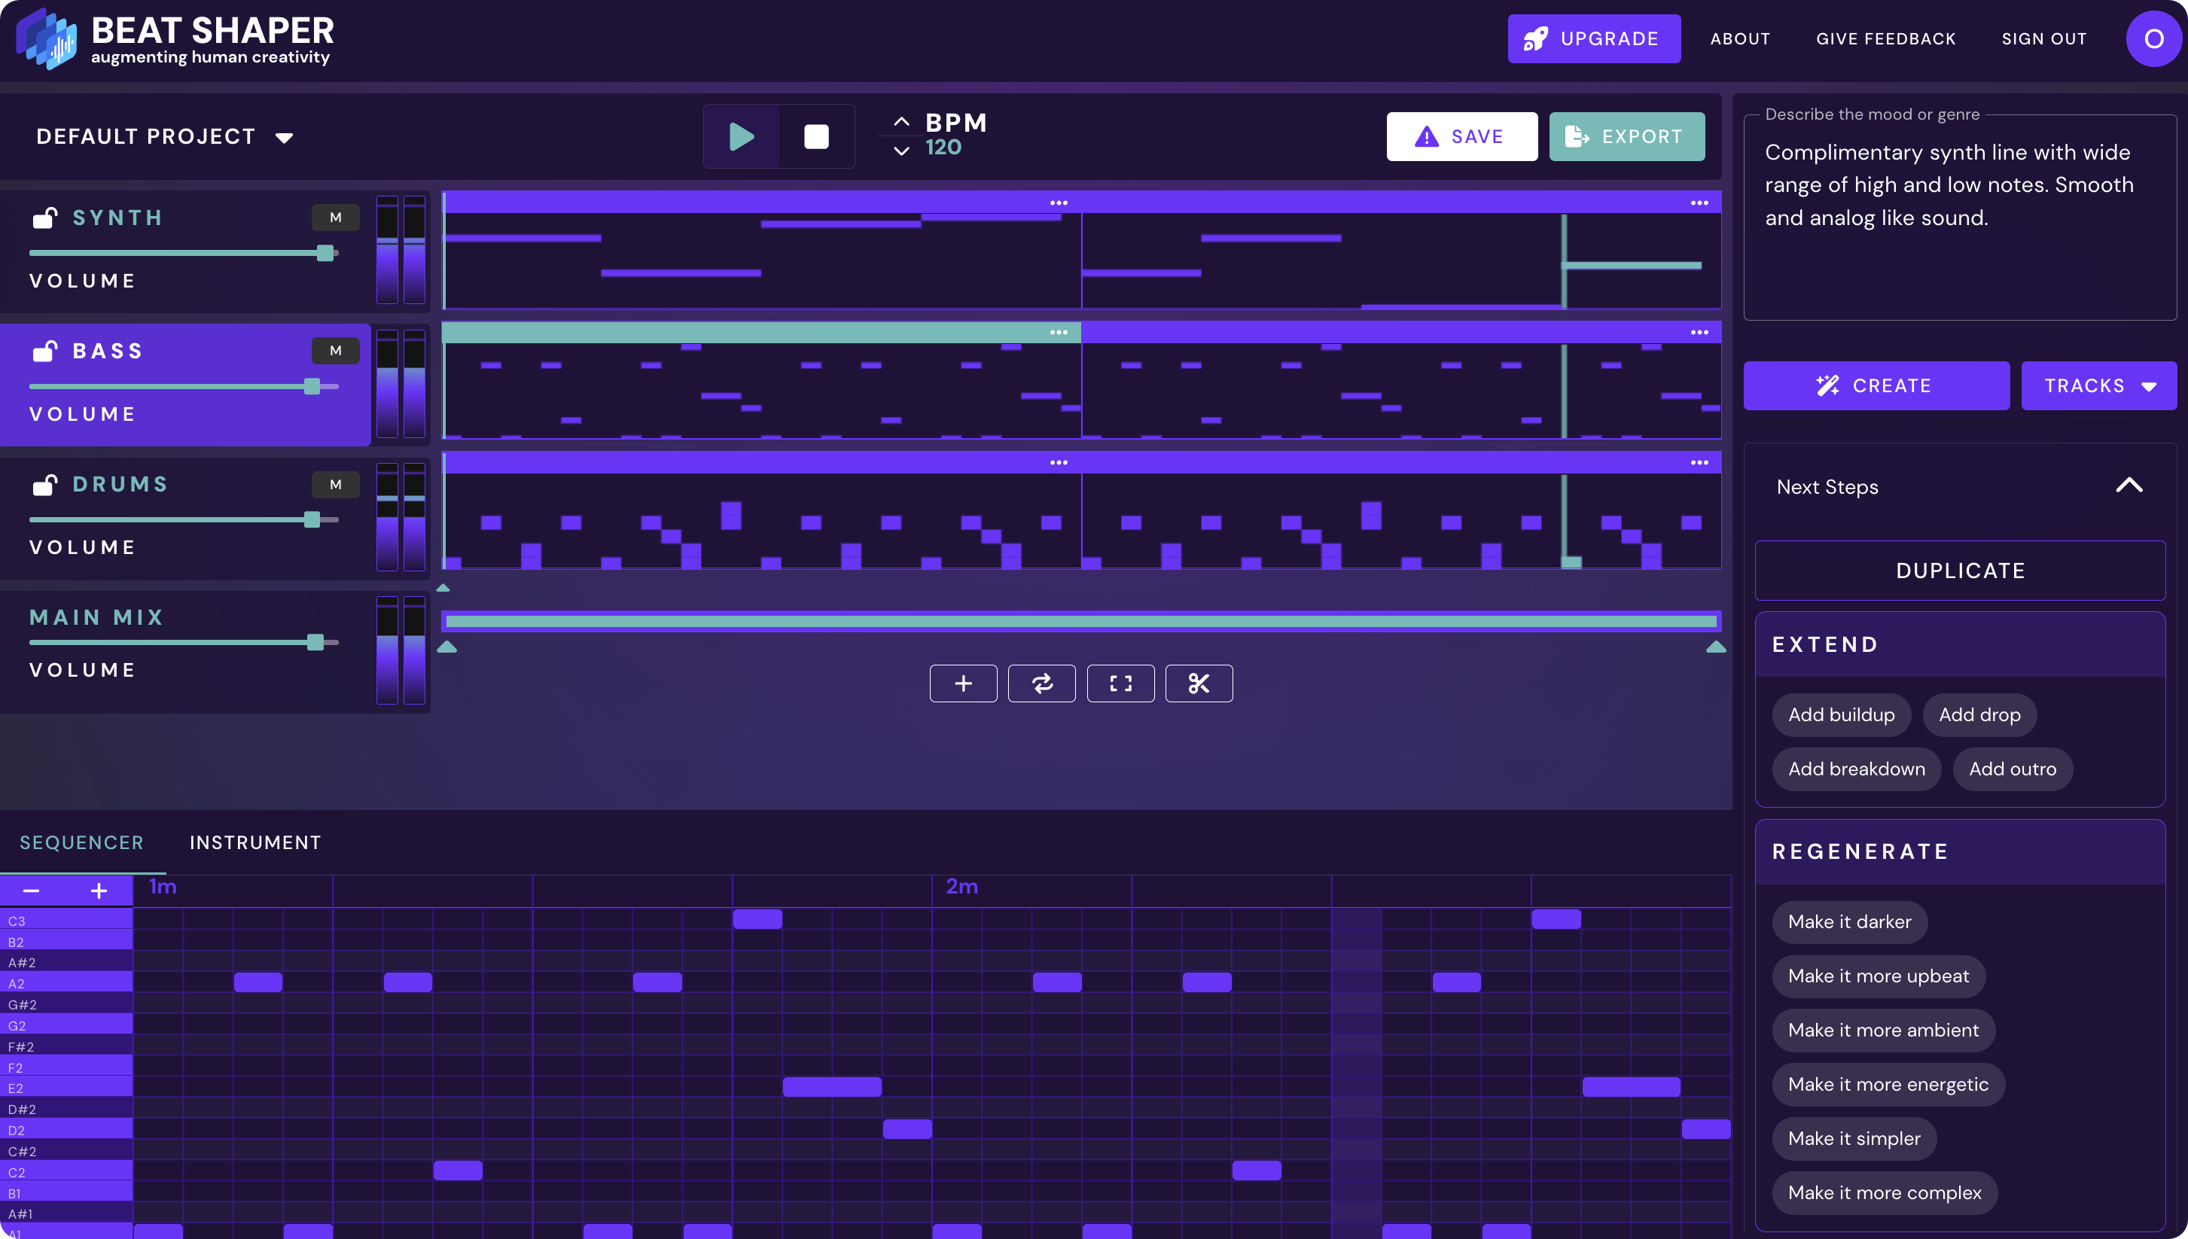The image size is (2188, 1239).
Task: Open first Drums clip options menu
Action: coord(1058,462)
